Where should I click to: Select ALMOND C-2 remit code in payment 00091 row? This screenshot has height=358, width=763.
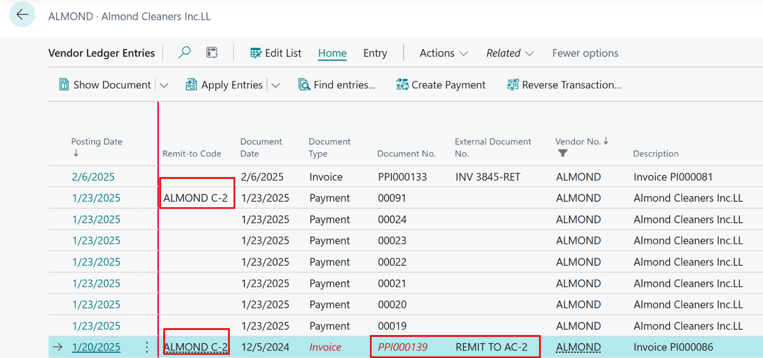(196, 198)
